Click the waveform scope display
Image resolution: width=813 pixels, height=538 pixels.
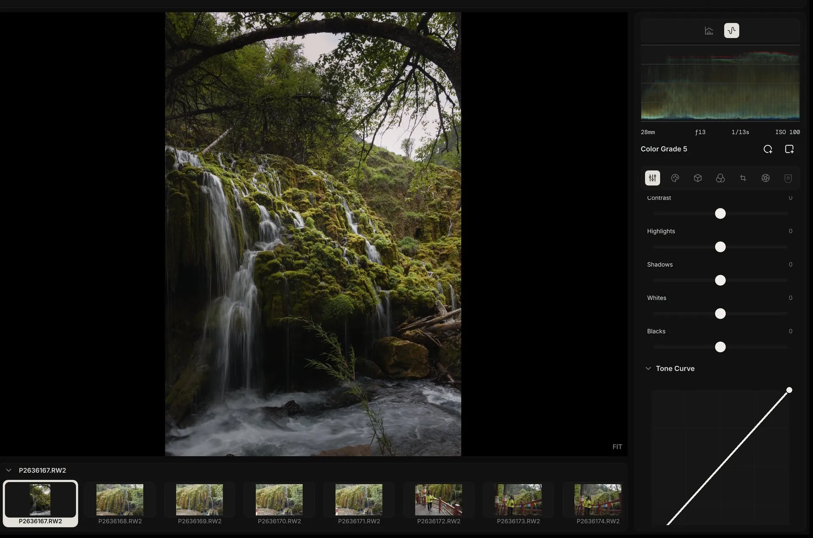coord(720,83)
